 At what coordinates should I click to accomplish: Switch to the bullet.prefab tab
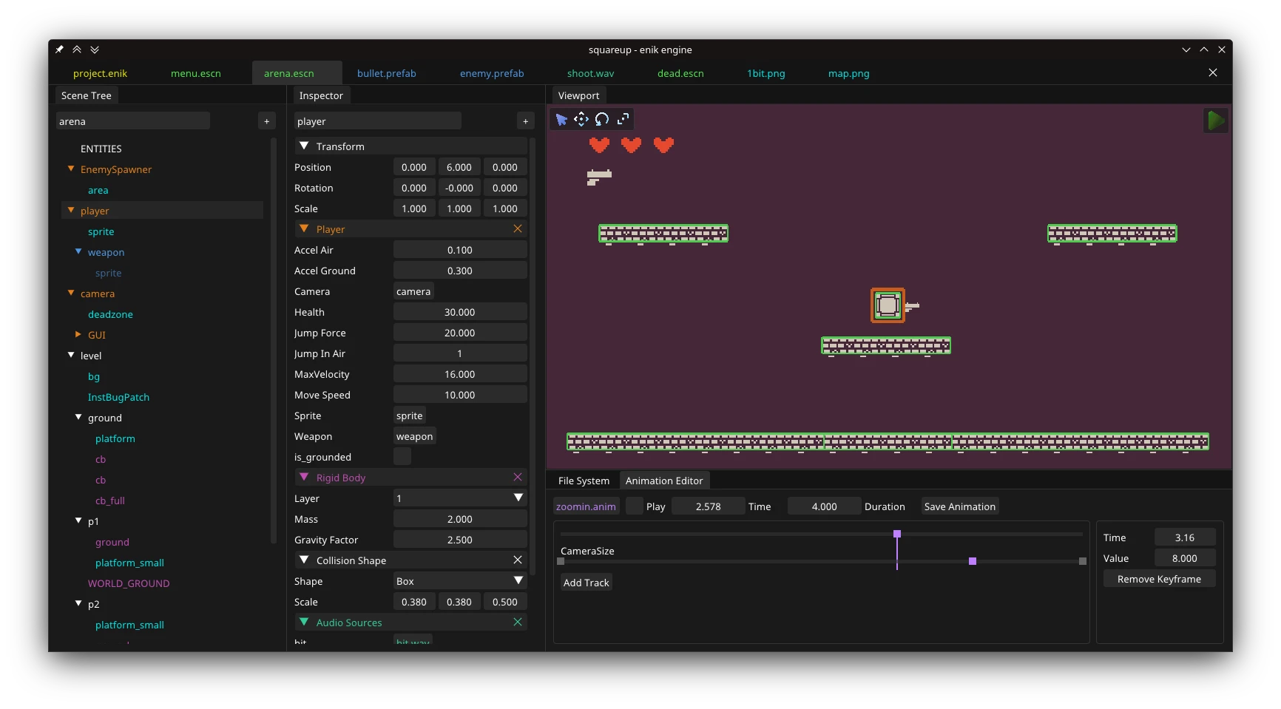tap(386, 73)
